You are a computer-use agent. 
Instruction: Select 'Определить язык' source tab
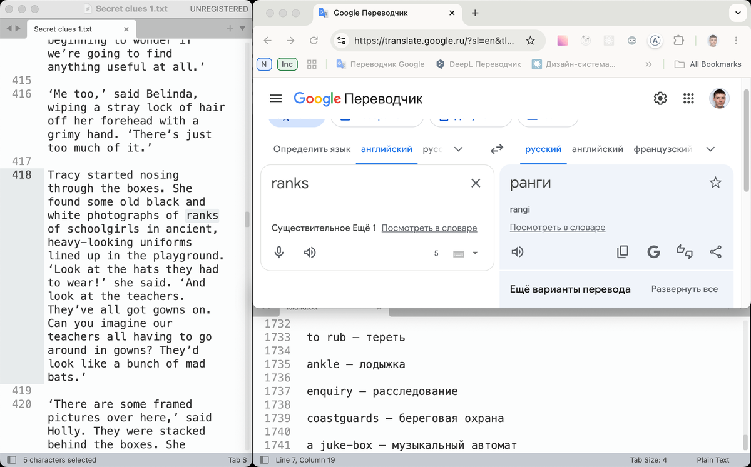click(312, 149)
